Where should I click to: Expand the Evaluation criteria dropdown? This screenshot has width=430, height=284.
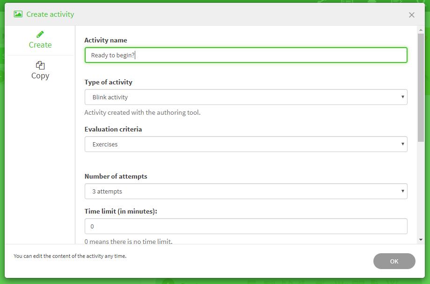point(246,144)
